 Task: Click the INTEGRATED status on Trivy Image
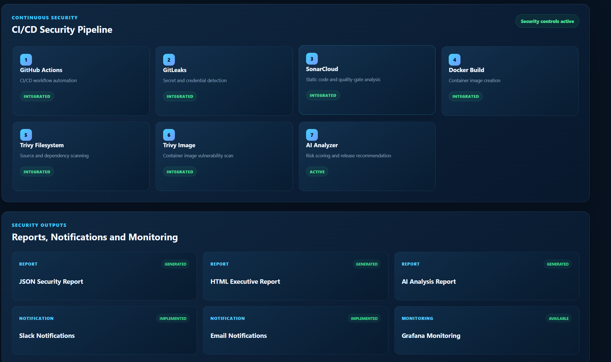180,172
